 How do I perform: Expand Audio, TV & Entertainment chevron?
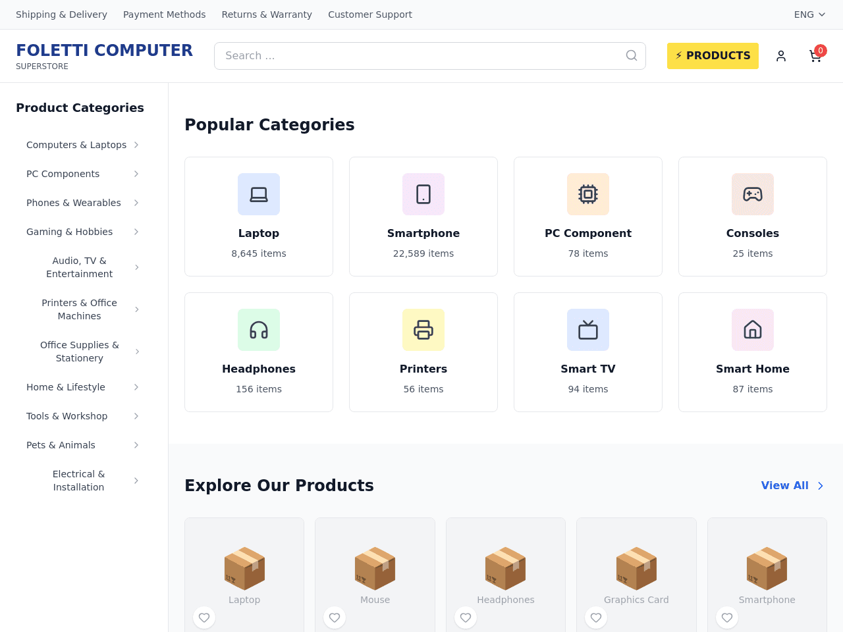[x=137, y=267]
